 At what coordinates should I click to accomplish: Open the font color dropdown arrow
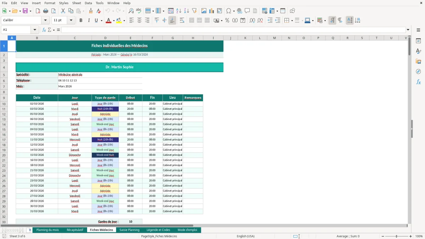(x=113, y=21)
